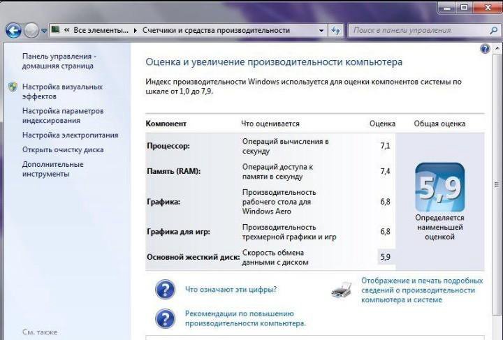503x340 pixels.
Task: Select 'Счетчики и средства производительности' breadcrumb
Action: pos(216,31)
